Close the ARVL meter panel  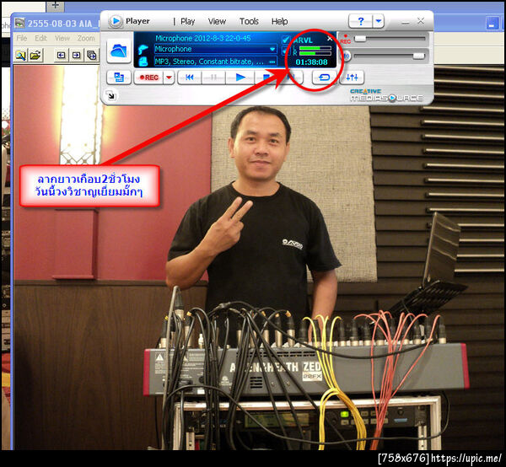[330, 39]
